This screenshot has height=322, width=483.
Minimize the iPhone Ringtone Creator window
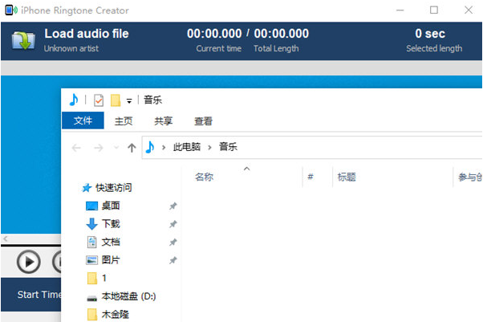(x=400, y=10)
